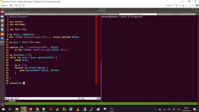Click the 'use warnings;' line

click(x=18, y=24)
